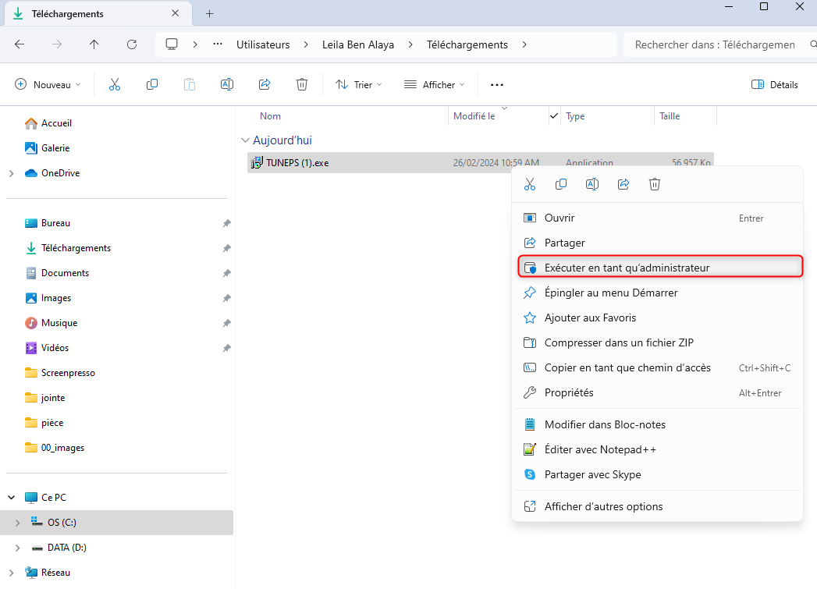Open the Trier sort dropdown
Image resolution: width=817 pixels, height=589 pixels.
(358, 84)
